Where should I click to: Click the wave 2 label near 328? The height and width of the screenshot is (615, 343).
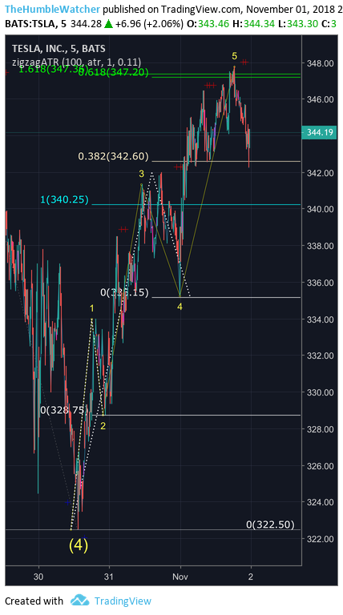click(x=103, y=426)
